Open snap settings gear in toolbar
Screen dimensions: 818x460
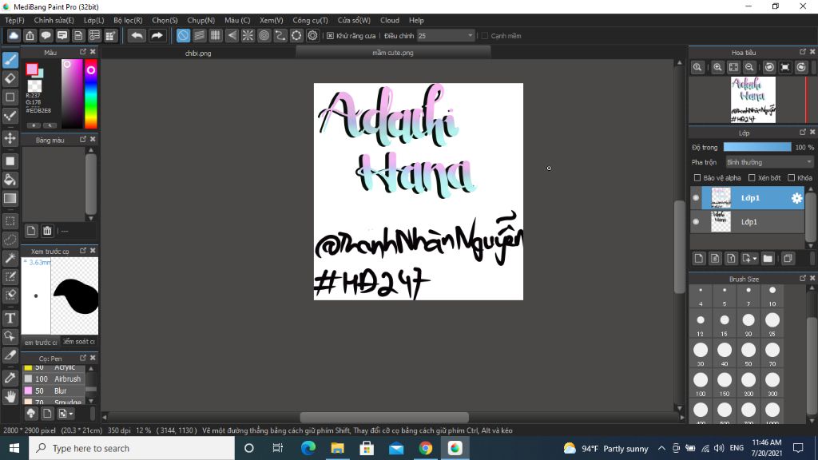pos(312,35)
